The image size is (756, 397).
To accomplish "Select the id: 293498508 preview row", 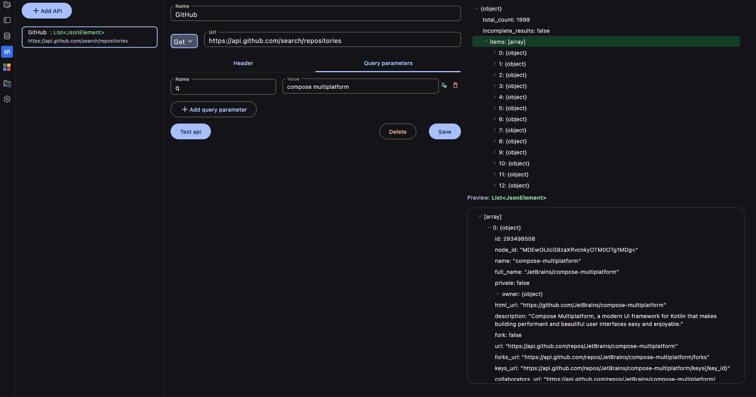I will [515, 239].
